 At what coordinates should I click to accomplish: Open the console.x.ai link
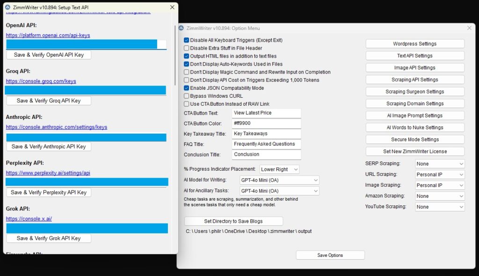click(29, 218)
